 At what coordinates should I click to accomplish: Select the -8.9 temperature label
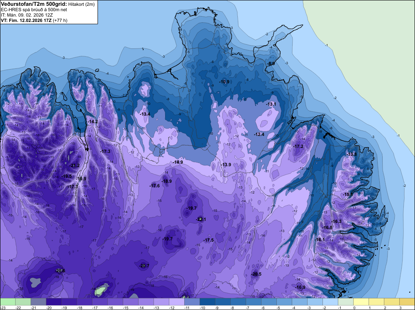271,64
